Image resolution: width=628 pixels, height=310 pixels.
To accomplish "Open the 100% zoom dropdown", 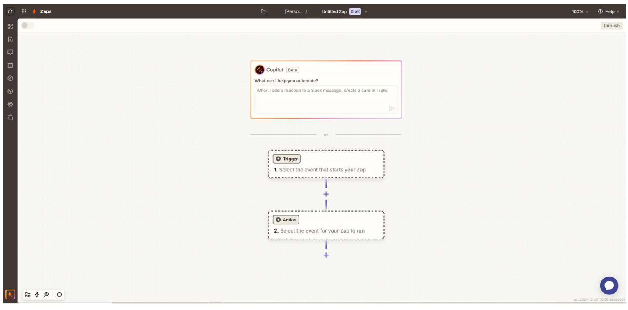I will click(x=580, y=11).
